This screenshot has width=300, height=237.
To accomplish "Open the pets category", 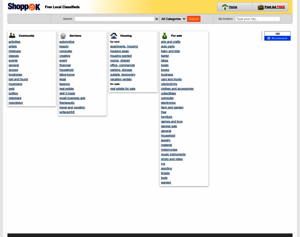I will point(11,88).
